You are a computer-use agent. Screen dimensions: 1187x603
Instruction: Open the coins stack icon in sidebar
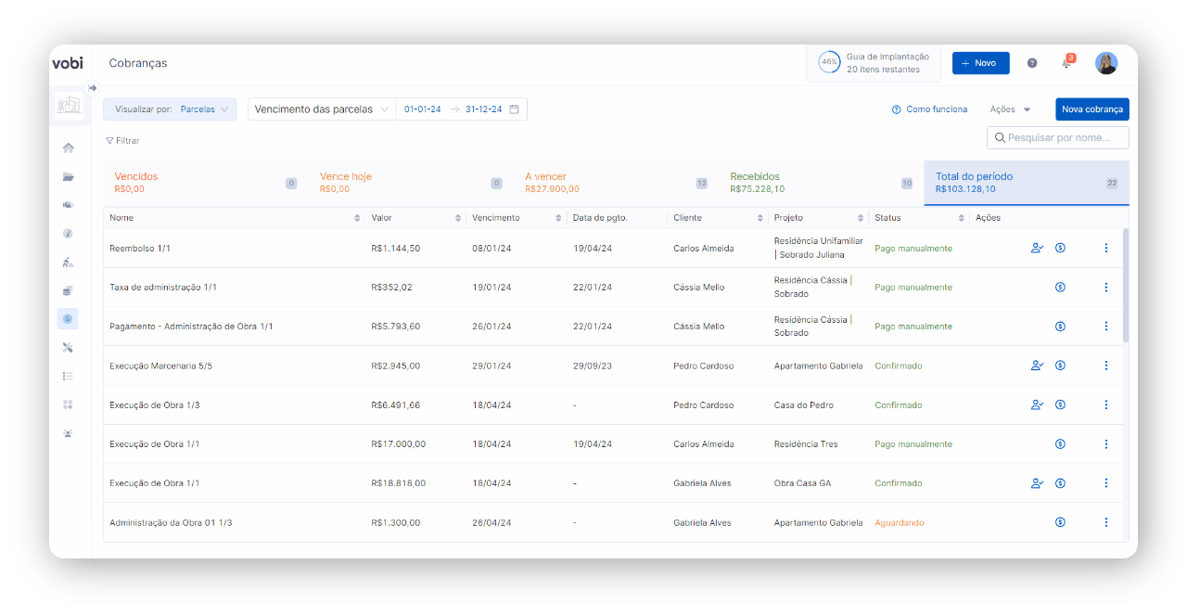(68, 290)
